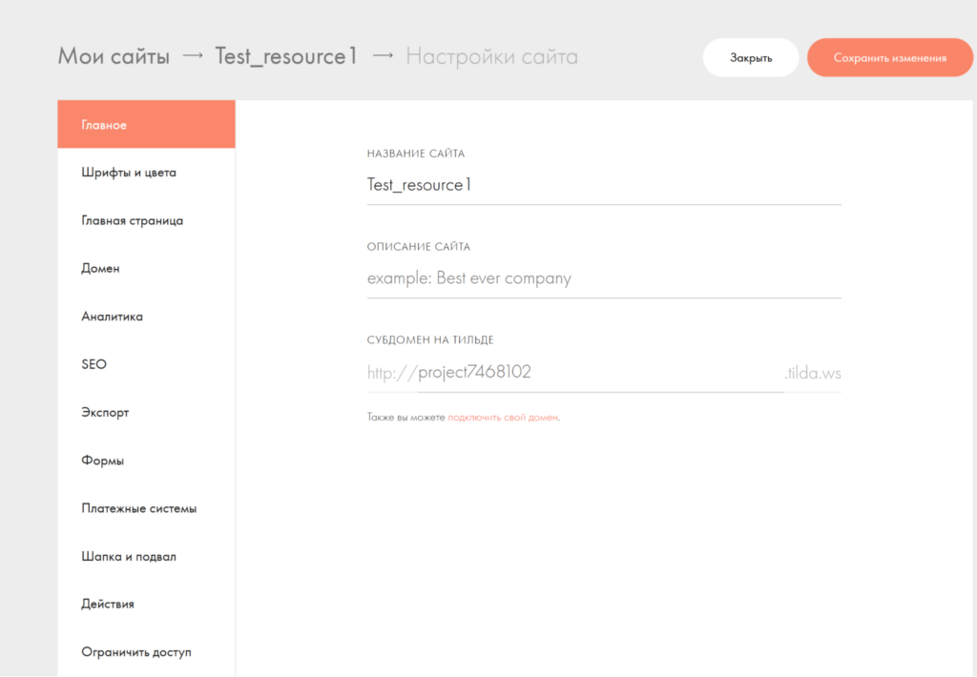Open Платежные системы settings
Image resolution: width=977 pixels, height=677 pixels.
139,508
